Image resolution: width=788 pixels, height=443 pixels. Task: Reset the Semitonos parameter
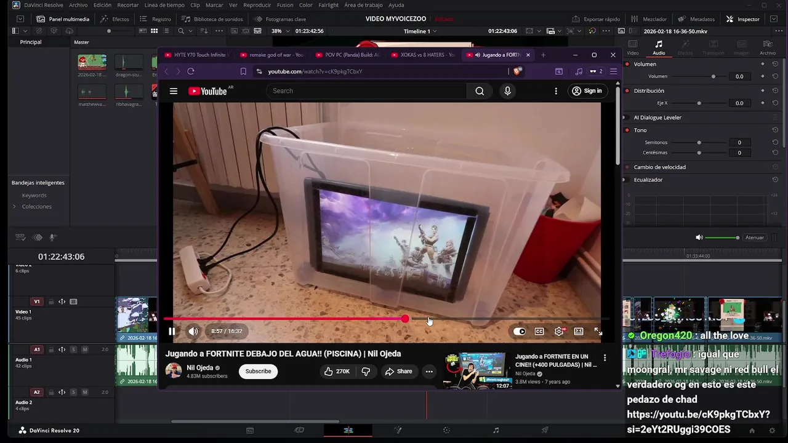point(775,142)
